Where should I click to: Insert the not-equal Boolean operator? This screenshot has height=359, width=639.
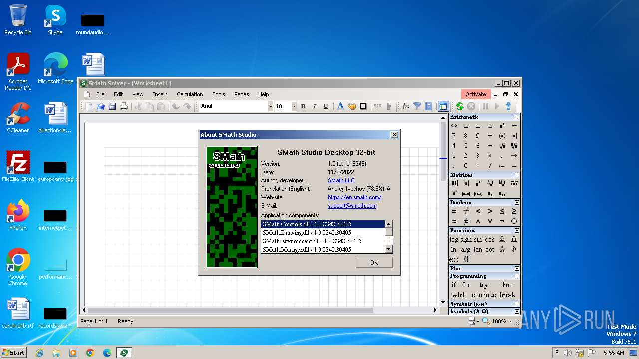[466, 211]
